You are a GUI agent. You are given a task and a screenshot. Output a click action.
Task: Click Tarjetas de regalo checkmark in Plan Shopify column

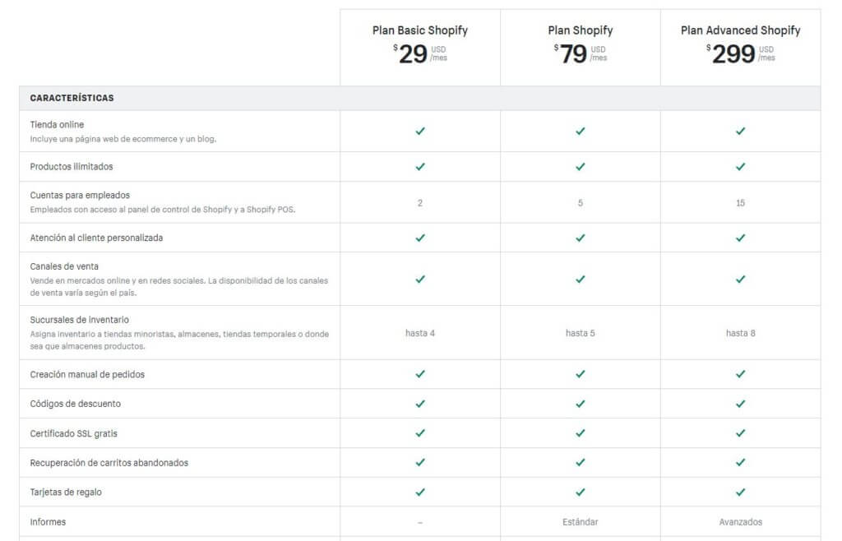click(580, 492)
